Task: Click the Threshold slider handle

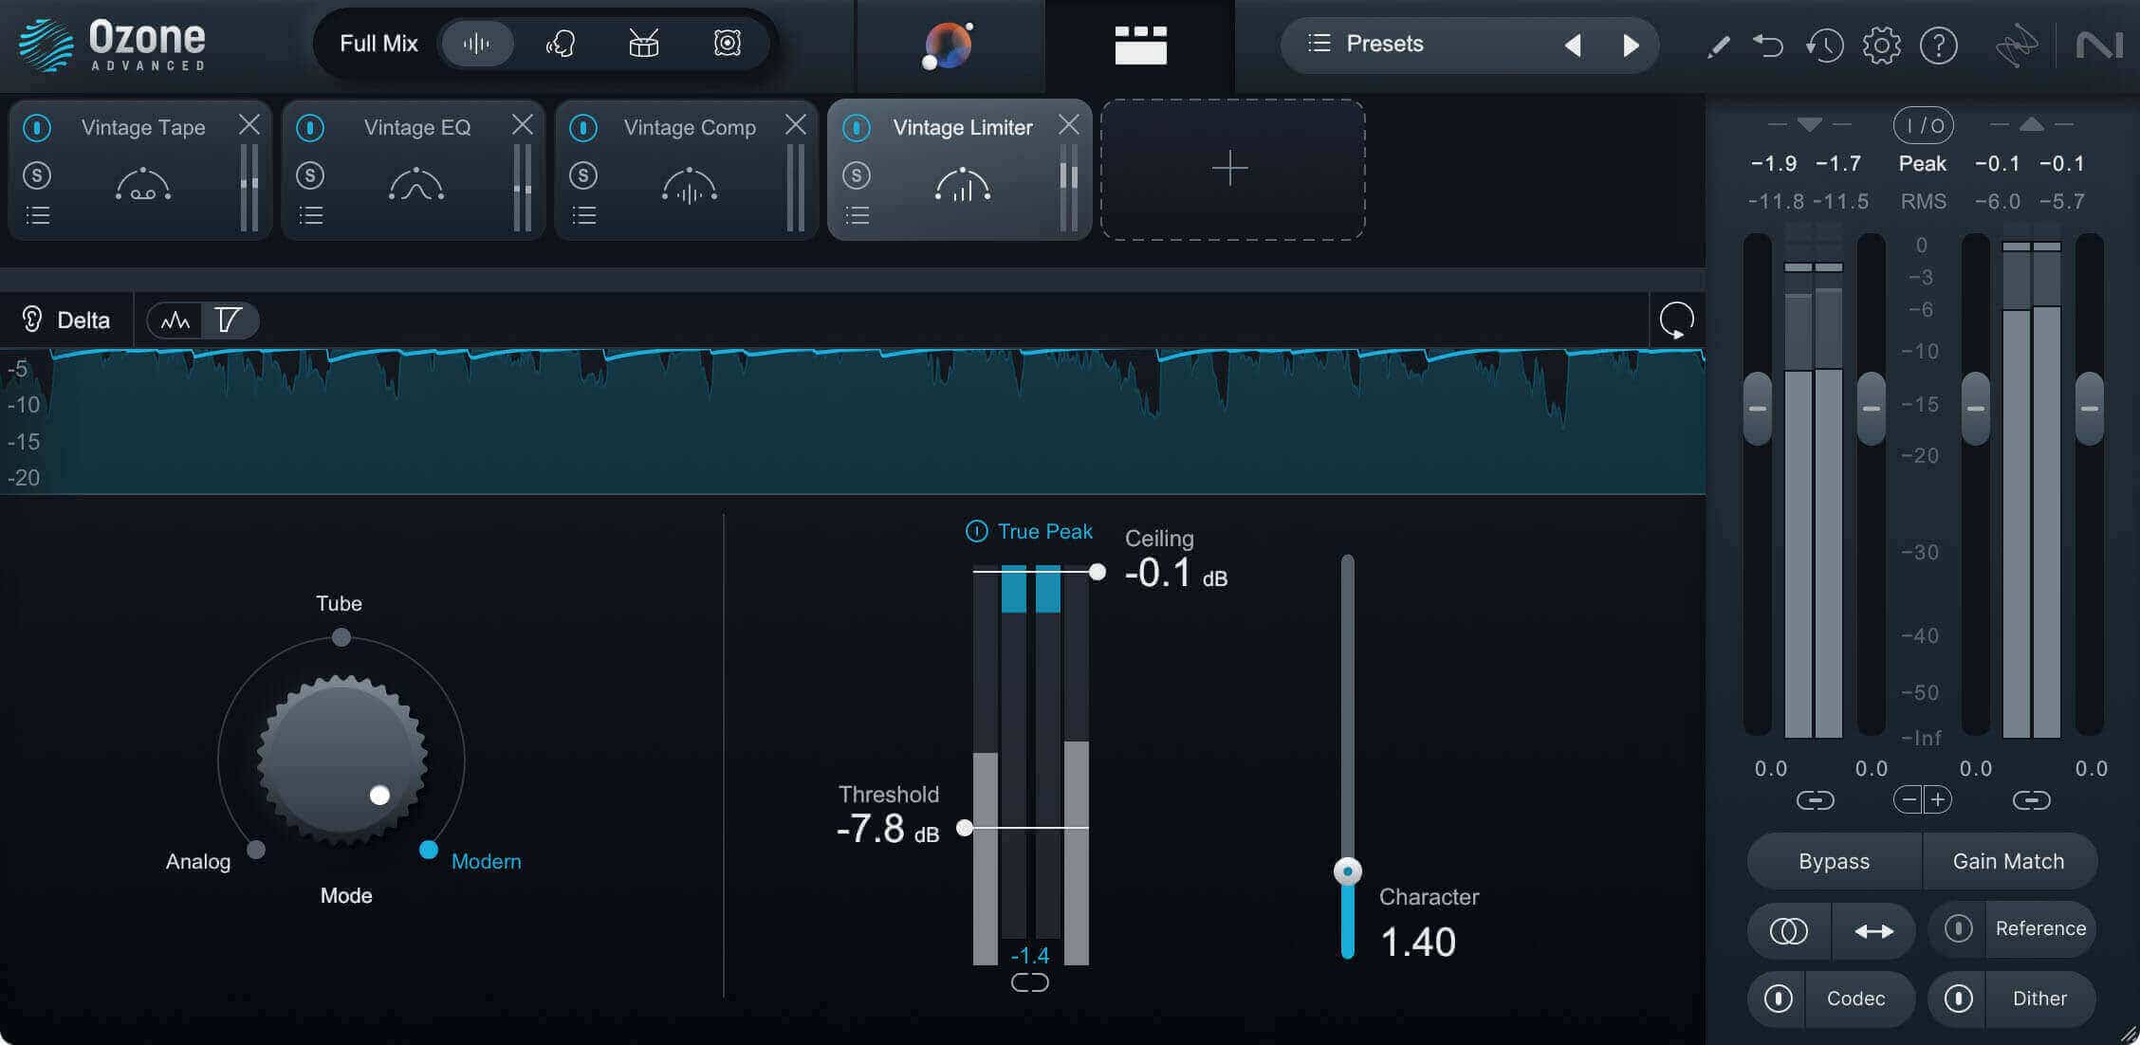Action: (x=965, y=828)
